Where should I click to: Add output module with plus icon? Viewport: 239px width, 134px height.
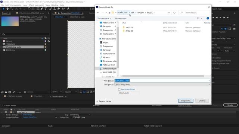tap(56, 117)
